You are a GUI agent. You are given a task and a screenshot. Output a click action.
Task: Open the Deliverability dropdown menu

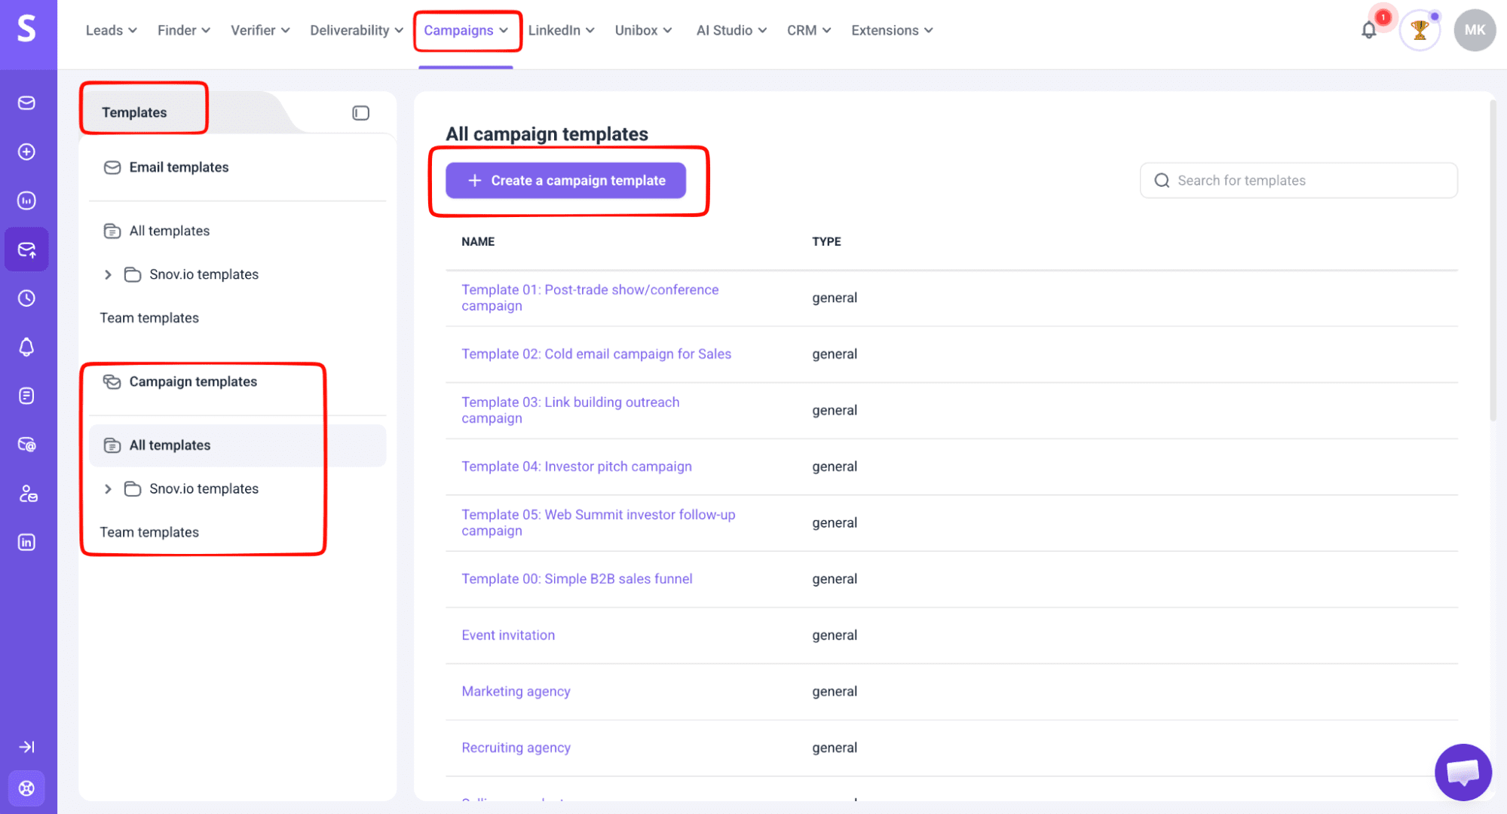tap(356, 30)
